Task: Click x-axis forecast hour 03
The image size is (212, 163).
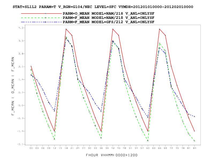Action: 37,148
